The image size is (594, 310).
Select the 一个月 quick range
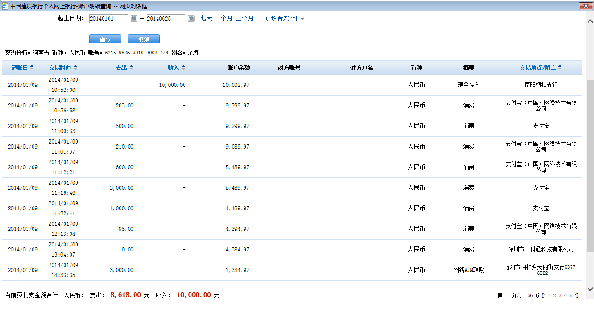click(224, 18)
